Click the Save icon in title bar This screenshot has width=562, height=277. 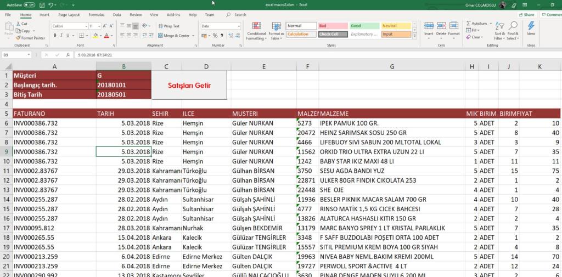point(41,4)
